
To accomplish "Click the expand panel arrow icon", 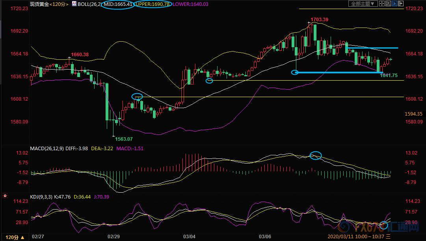I will tap(401, 4).
